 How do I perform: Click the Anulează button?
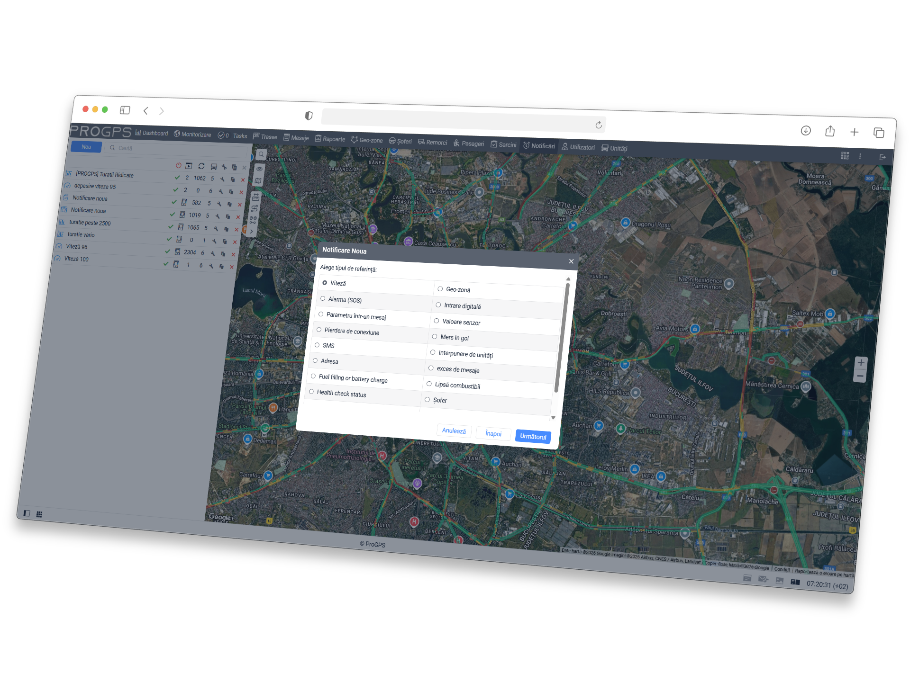tap(454, 431)
